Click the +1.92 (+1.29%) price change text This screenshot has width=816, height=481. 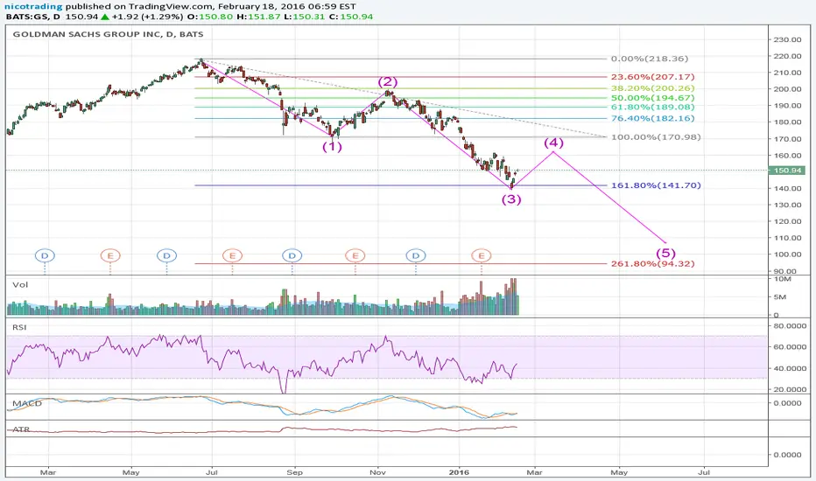point(147,17)
